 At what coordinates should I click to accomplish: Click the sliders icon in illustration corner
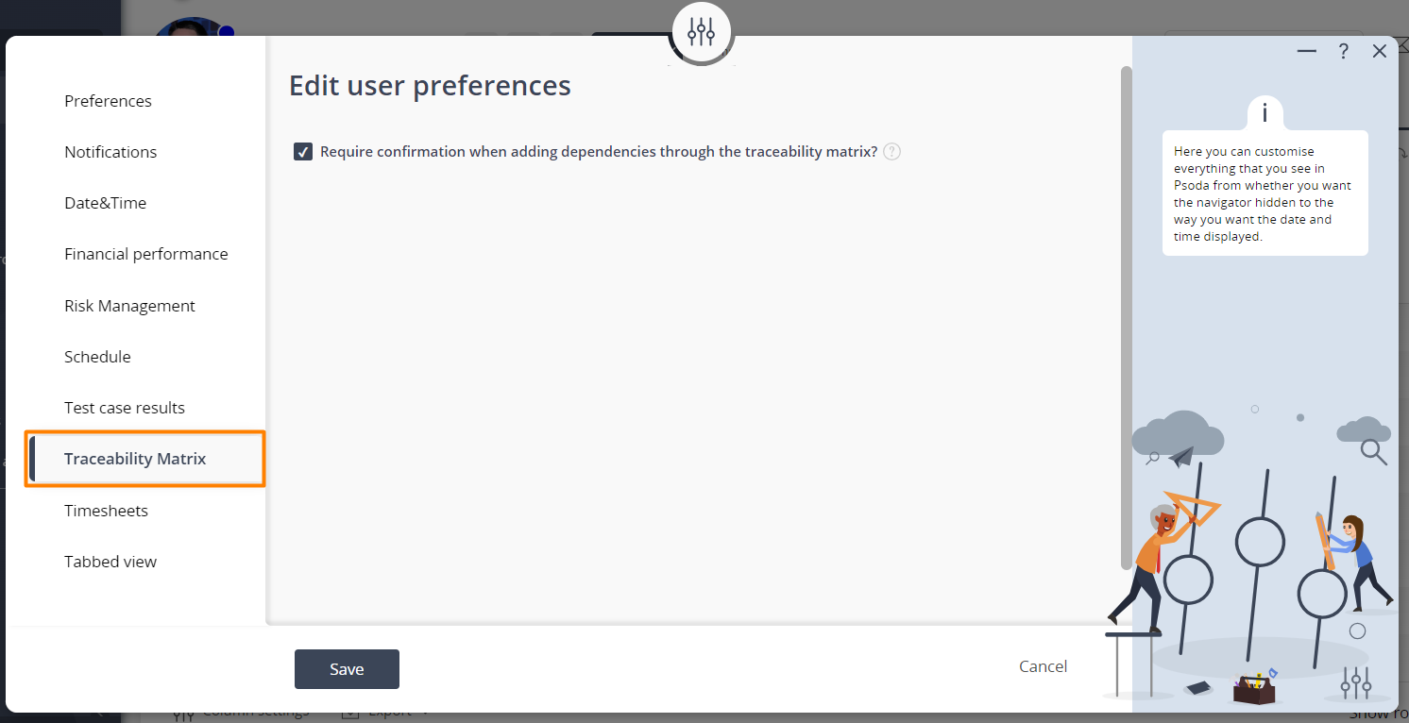(1356, 682)
